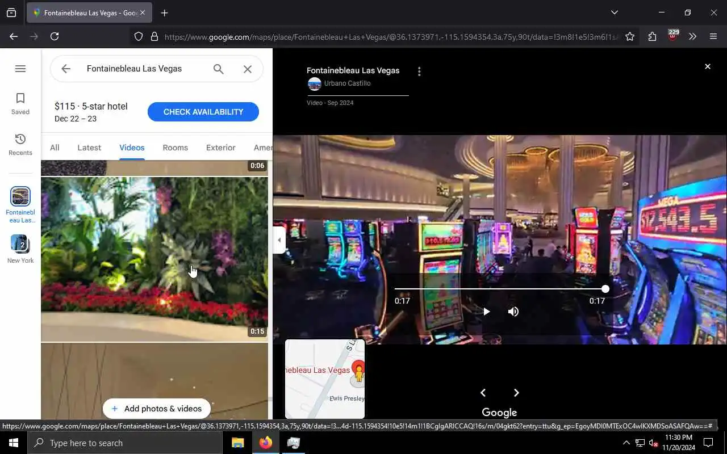Open Firefox View icon
The height and width of the screenshot is (454, 727).
click(11, 12)
